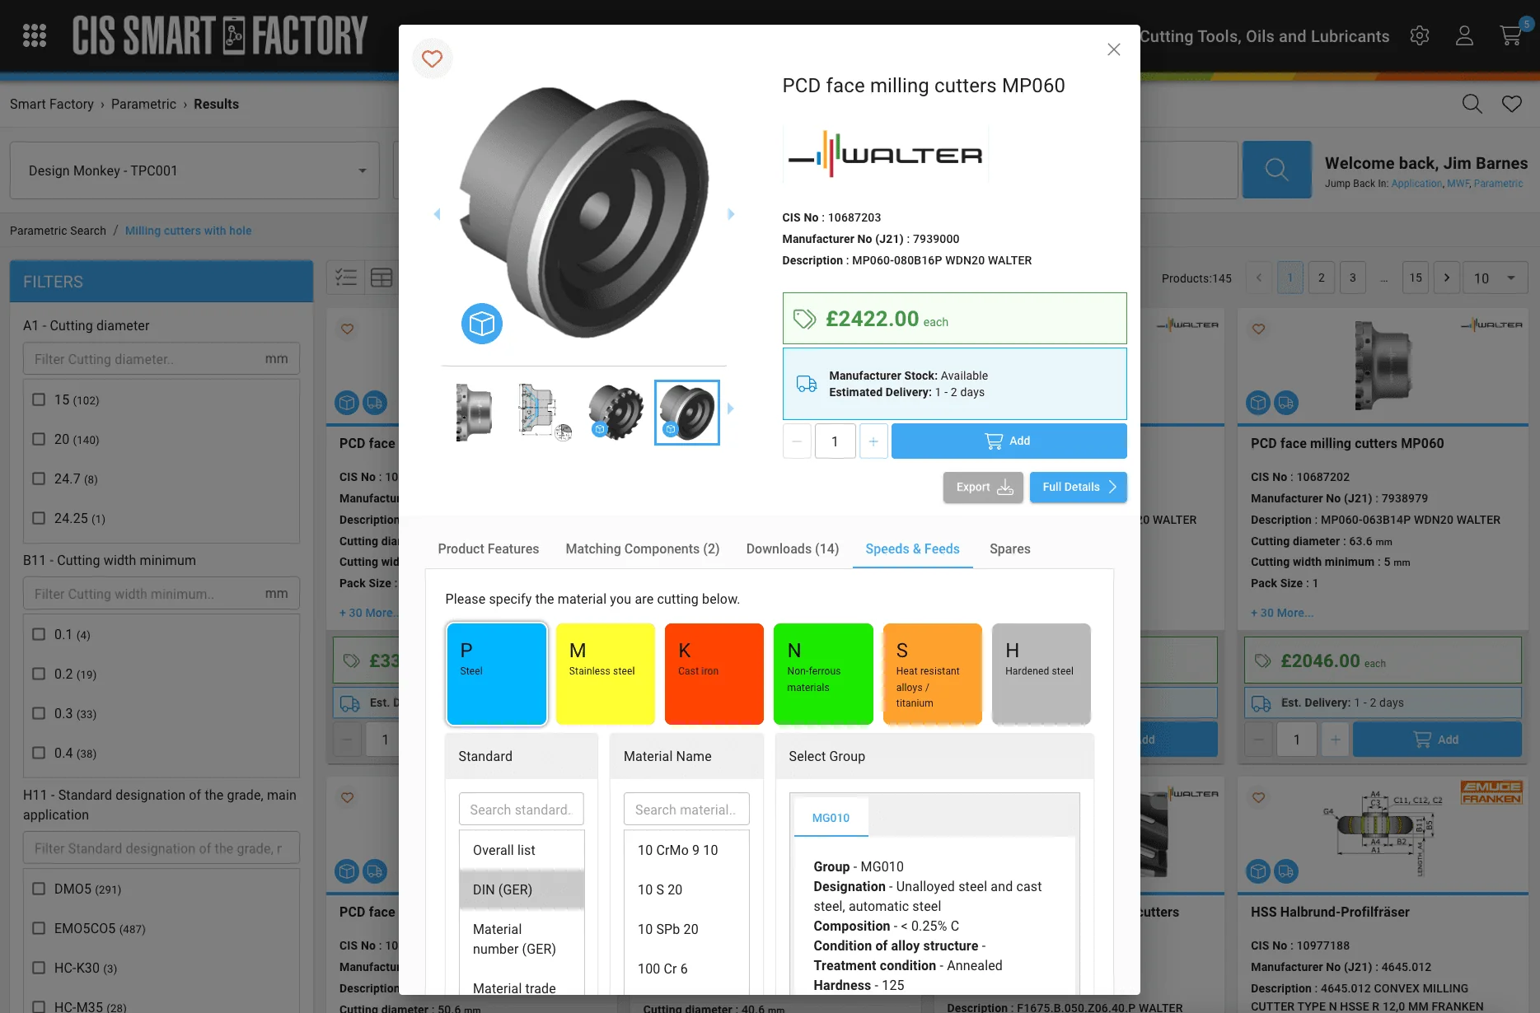Screen dimensions: 1540x1013
Task: Open the user account icon
Action: pyautogui.click(x=1464, y=35)
